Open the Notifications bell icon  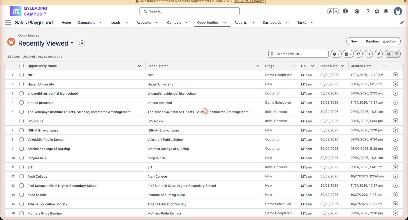[x=386, y=11]
